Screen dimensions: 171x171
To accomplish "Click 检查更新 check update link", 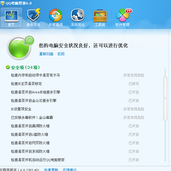I will (x=51, y=170).
